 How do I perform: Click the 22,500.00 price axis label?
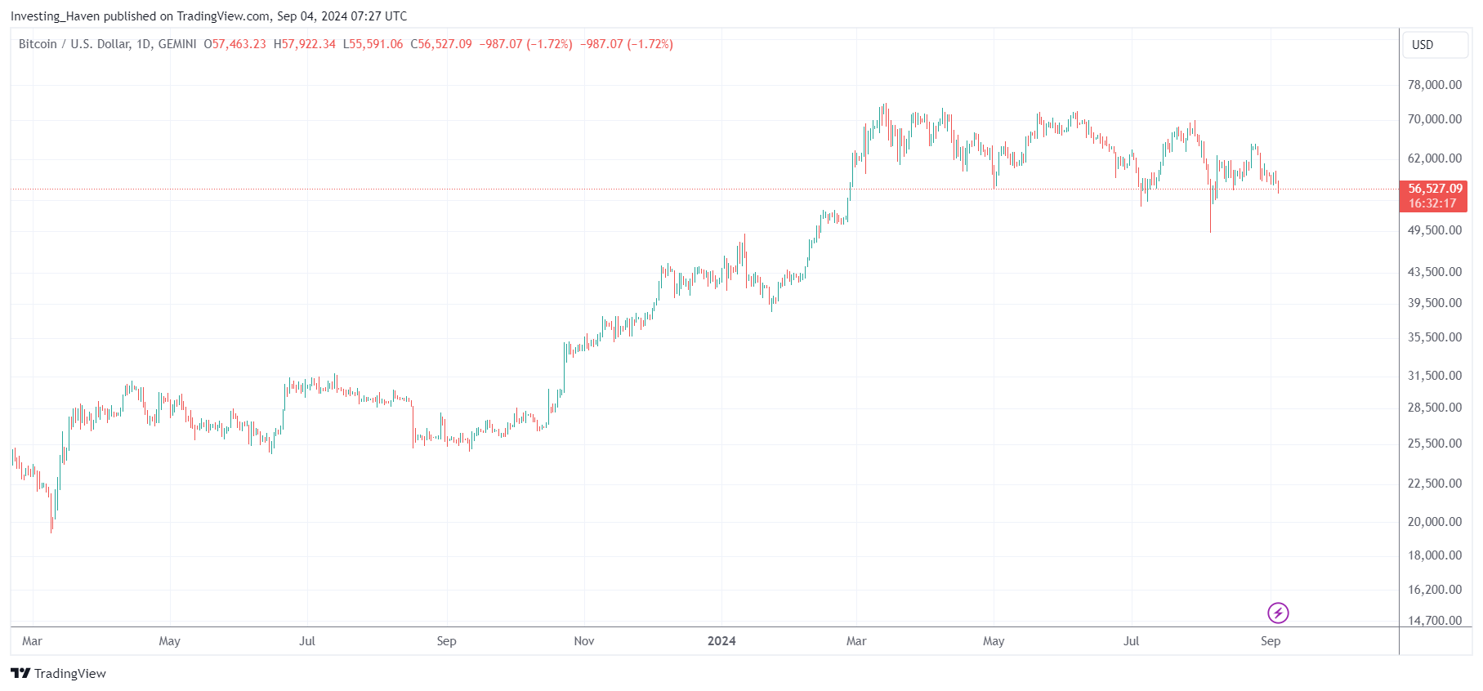coord(1435,484)
